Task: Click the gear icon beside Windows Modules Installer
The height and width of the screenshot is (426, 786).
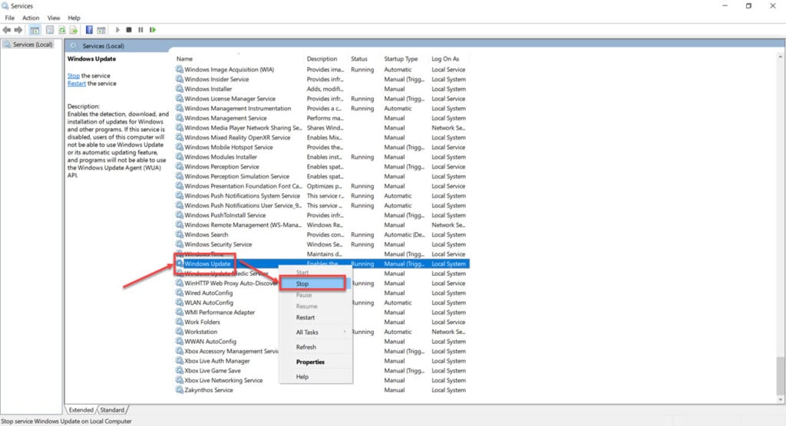Action: coord(180,156)
